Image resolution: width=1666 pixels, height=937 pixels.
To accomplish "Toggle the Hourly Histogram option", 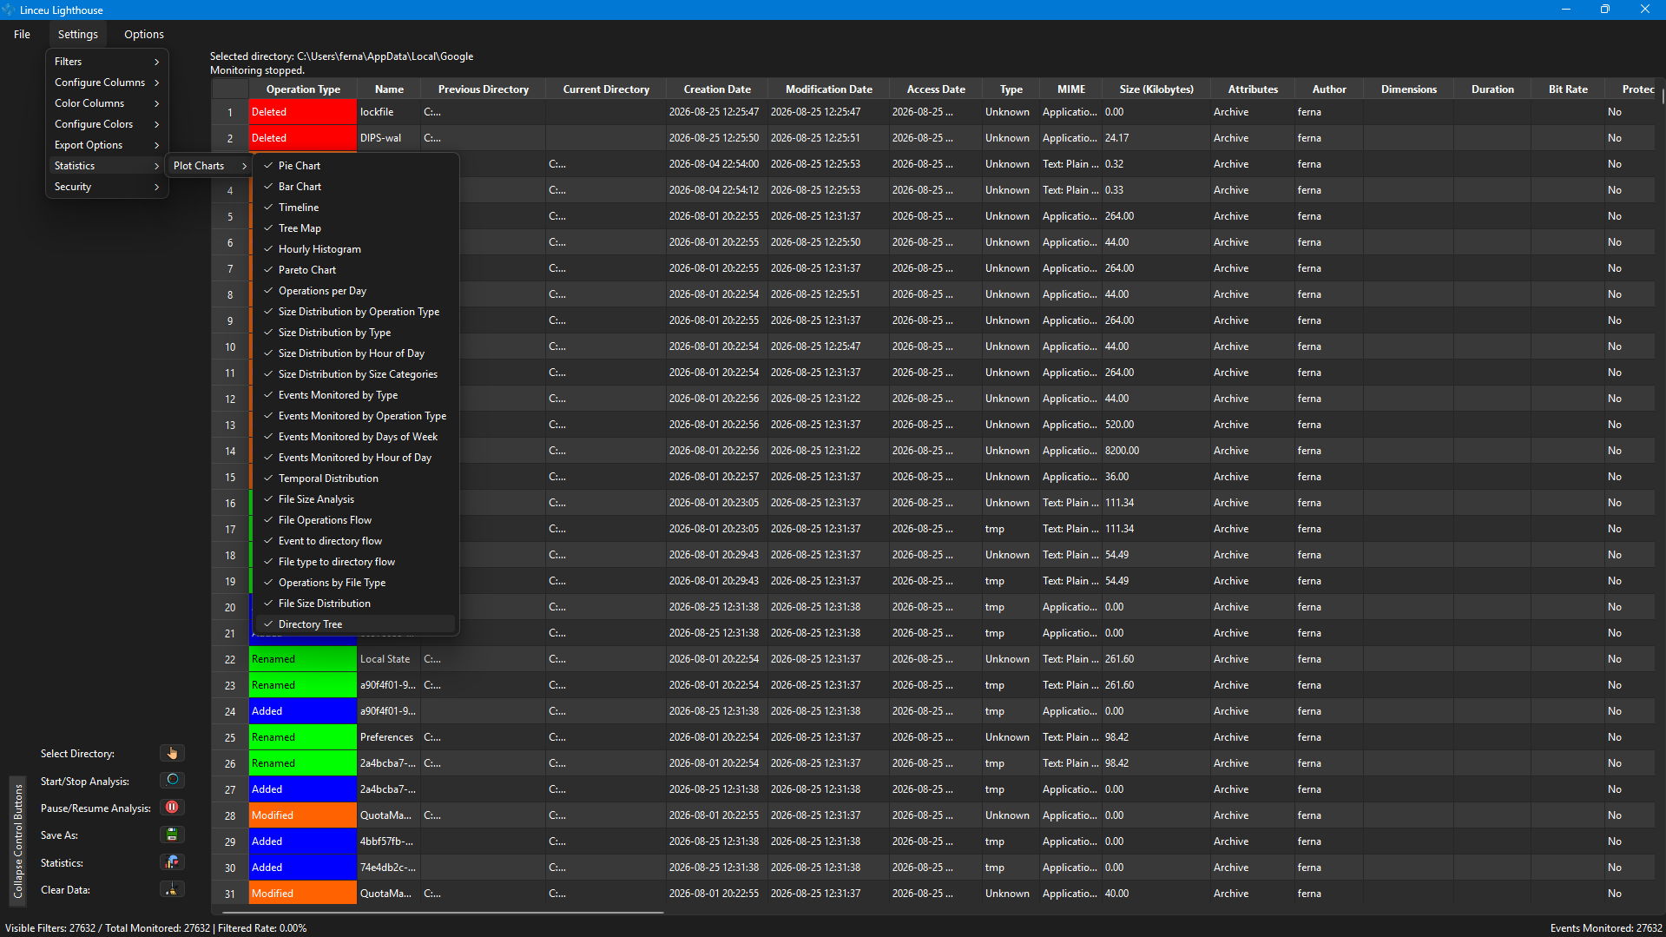I will [356, 249].
